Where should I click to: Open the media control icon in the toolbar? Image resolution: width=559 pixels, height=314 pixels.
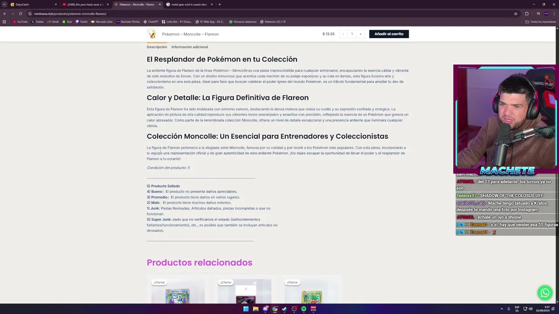coord(538,14)
